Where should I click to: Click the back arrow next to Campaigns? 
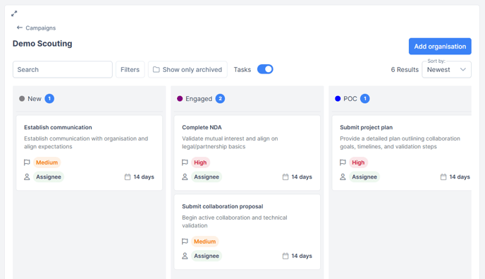20,28
